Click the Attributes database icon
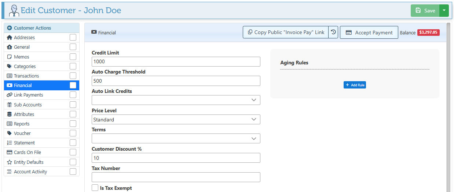Image resolution: width=454 pixels, height=192 pixels. point(10,114)
